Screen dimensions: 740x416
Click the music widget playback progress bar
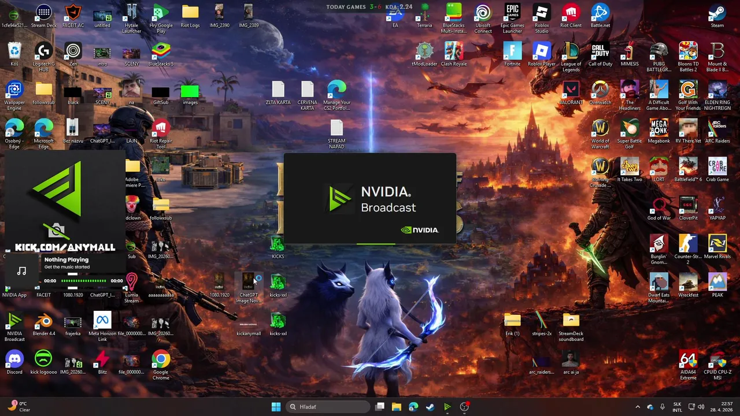point(83,281)
